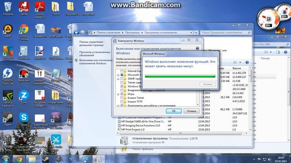Click the back arrow in Control Panel window
Image resolution: width=291 pixels, height=163 pixels.
(76, 33)
